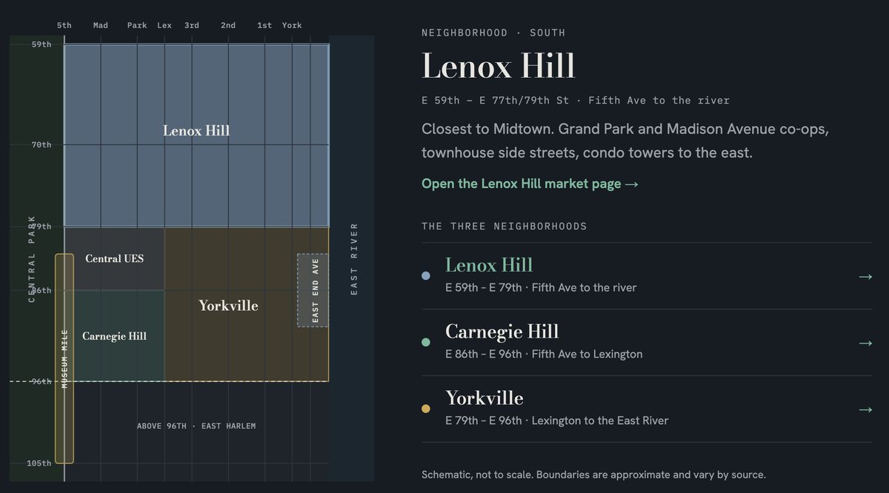Click the large 'Lenox Hill' page heading
The width and height of the screenshot is (889, 493).
[x=499, y=66]
